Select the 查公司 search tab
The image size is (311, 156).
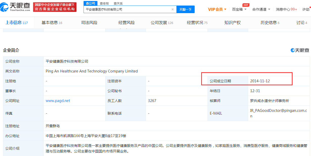pos(90,3)
